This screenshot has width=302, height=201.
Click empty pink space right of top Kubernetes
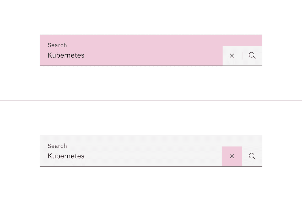[x=157, y=56]
